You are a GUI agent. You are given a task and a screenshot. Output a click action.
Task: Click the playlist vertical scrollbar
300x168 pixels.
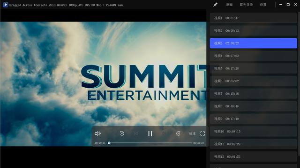[x=299, y=84]
